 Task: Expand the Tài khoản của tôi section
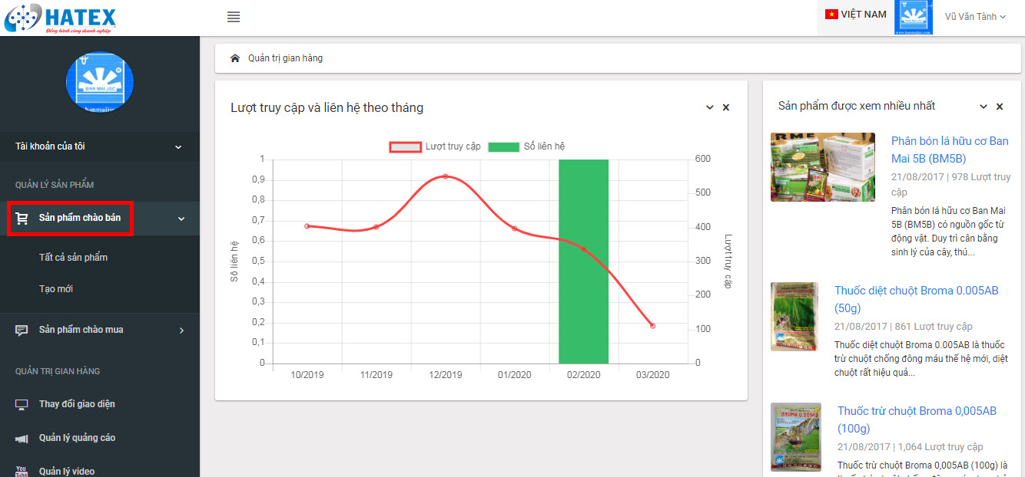(100, 146)
